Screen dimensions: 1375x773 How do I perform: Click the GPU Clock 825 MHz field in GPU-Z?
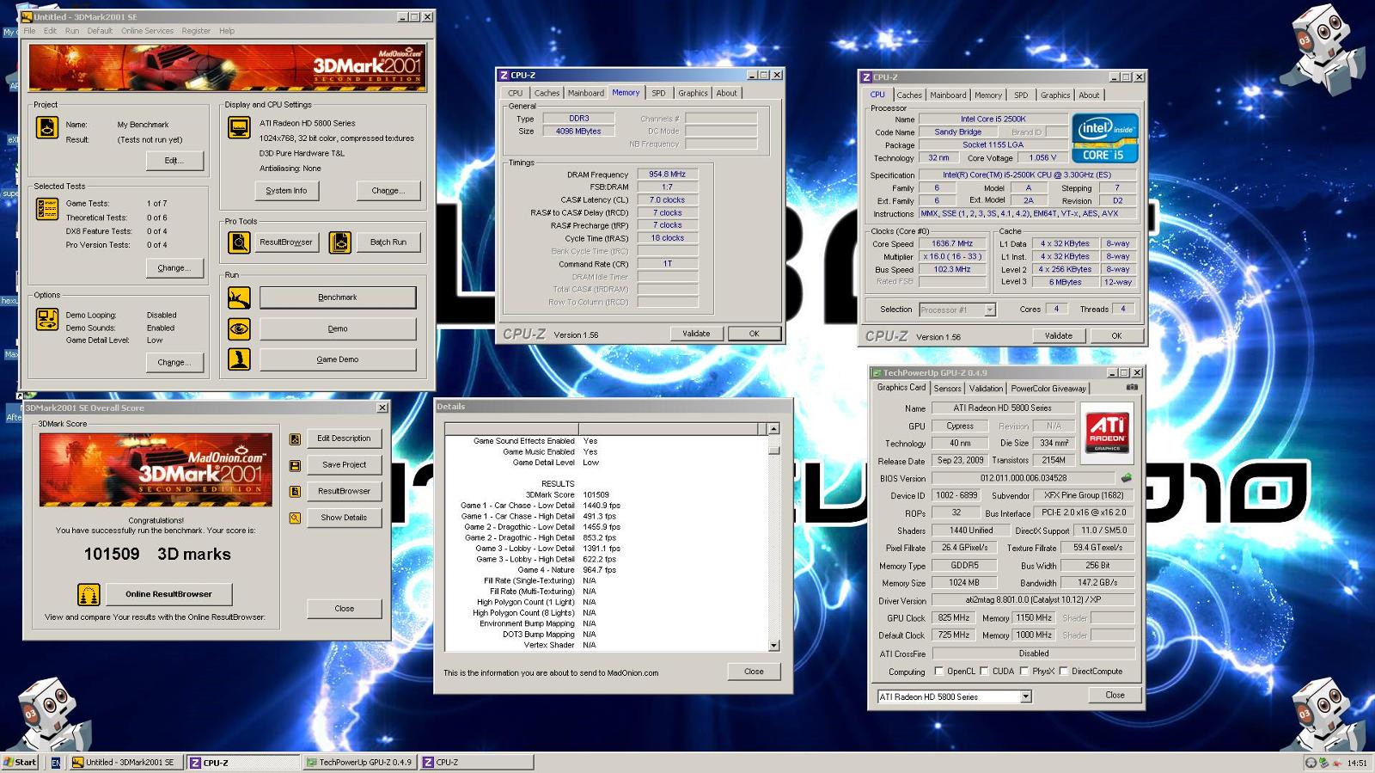coord(954,618)
